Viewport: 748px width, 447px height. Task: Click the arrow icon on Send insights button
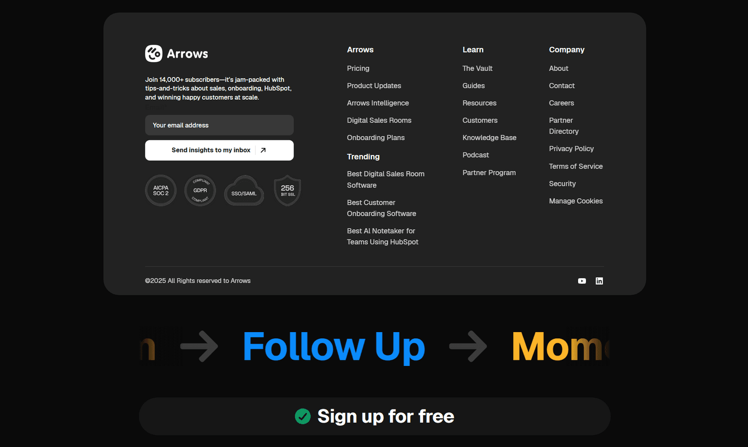263,150
